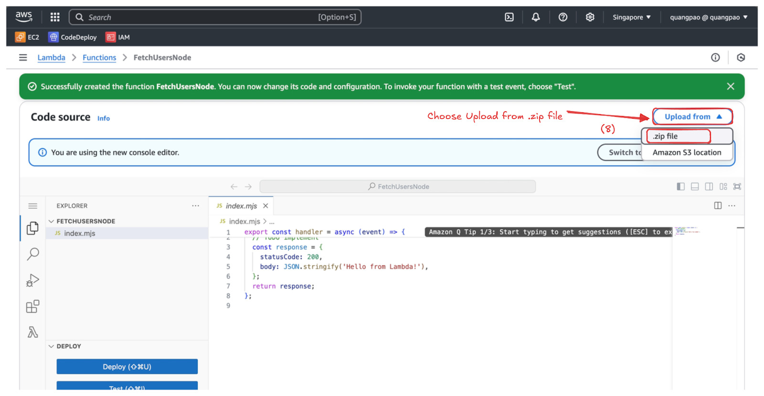Screen dimensions: 764x396
Task: Open the Code source Info link
Action: 104,118
